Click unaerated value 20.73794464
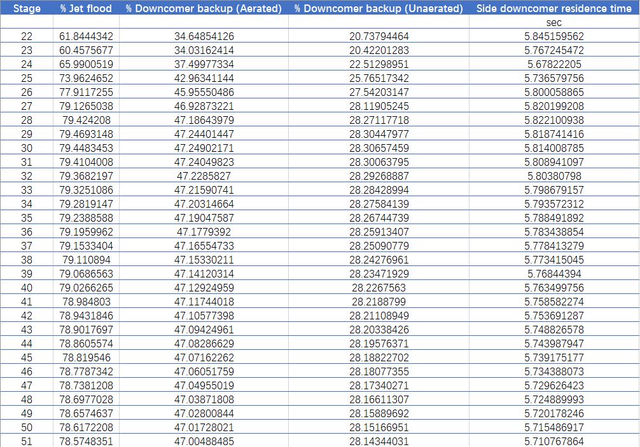Screen dimensions: 640x447 tap(379, 36)
